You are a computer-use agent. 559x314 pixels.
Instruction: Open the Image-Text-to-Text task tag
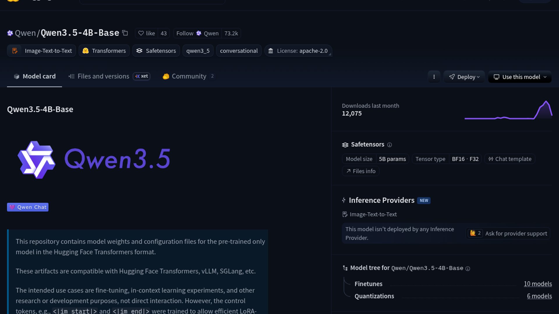[42, 51]
